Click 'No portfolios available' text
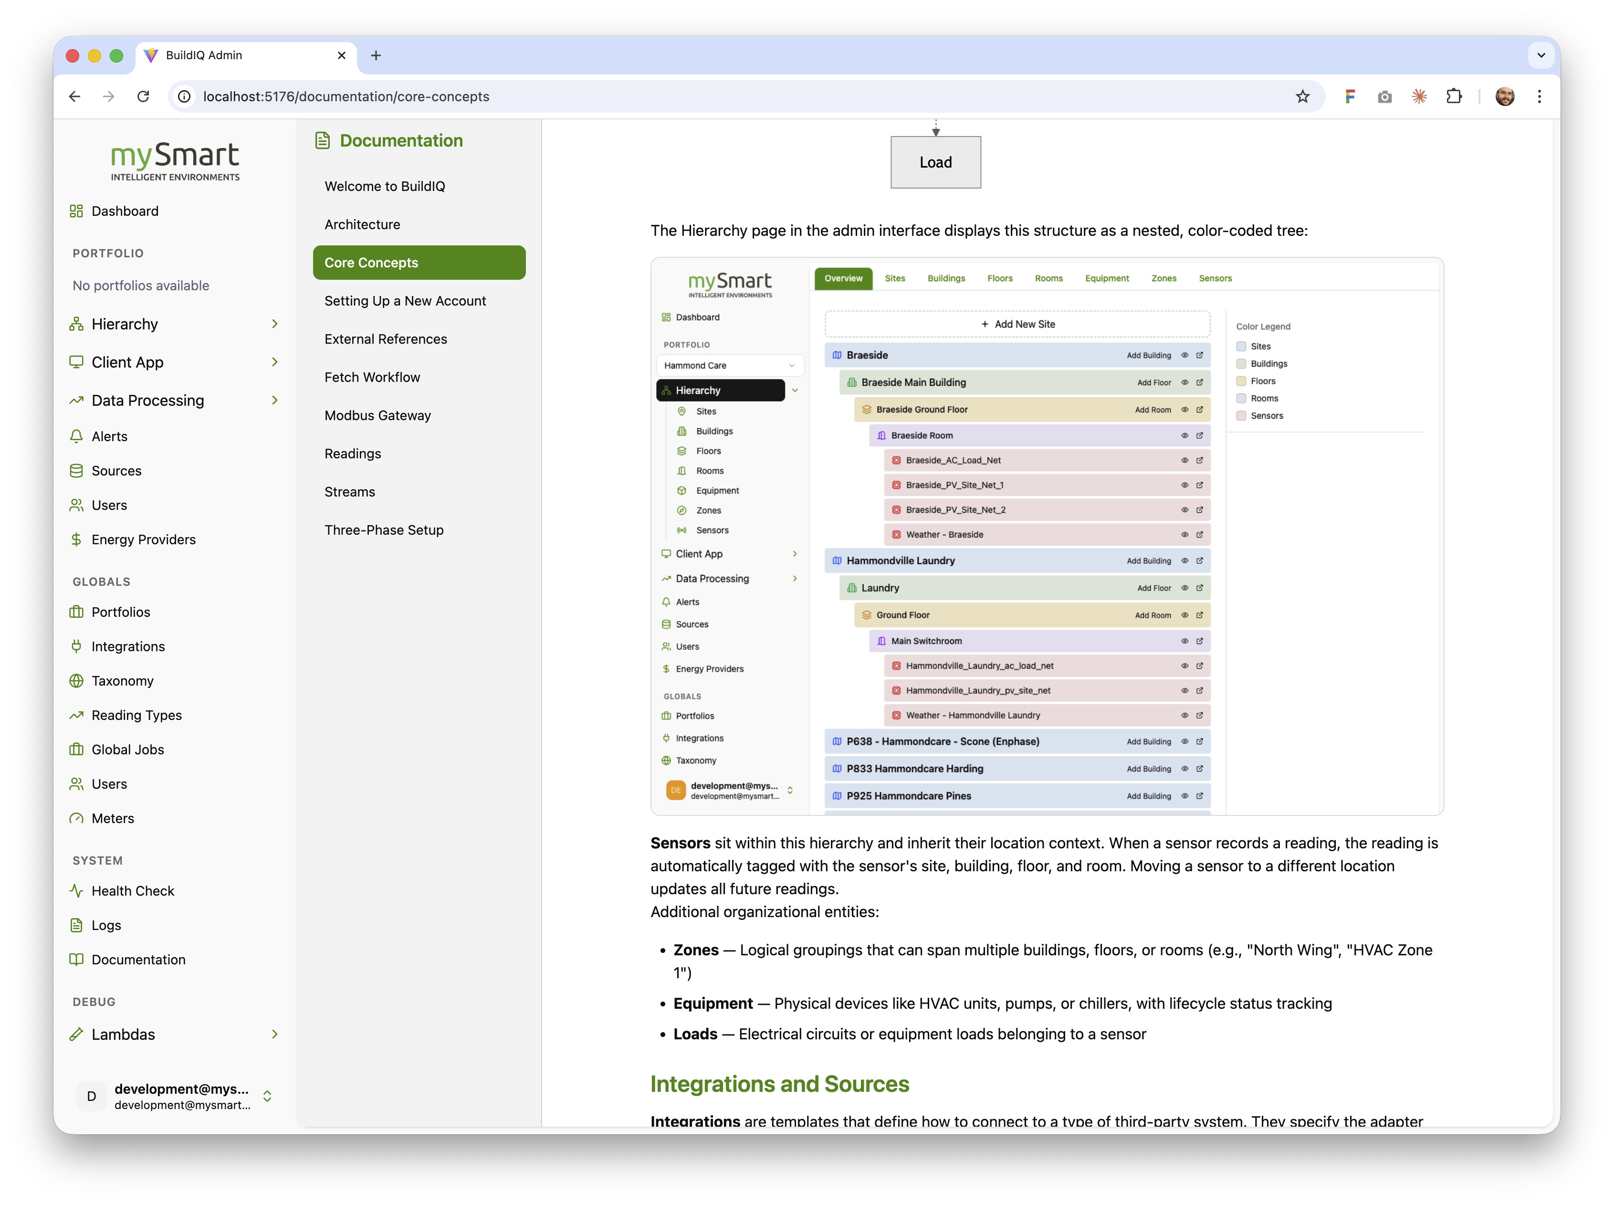 click(x=141, y=285)
